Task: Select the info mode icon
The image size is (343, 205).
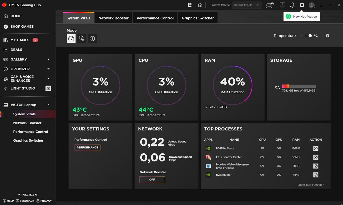Action: pos(92,39)
